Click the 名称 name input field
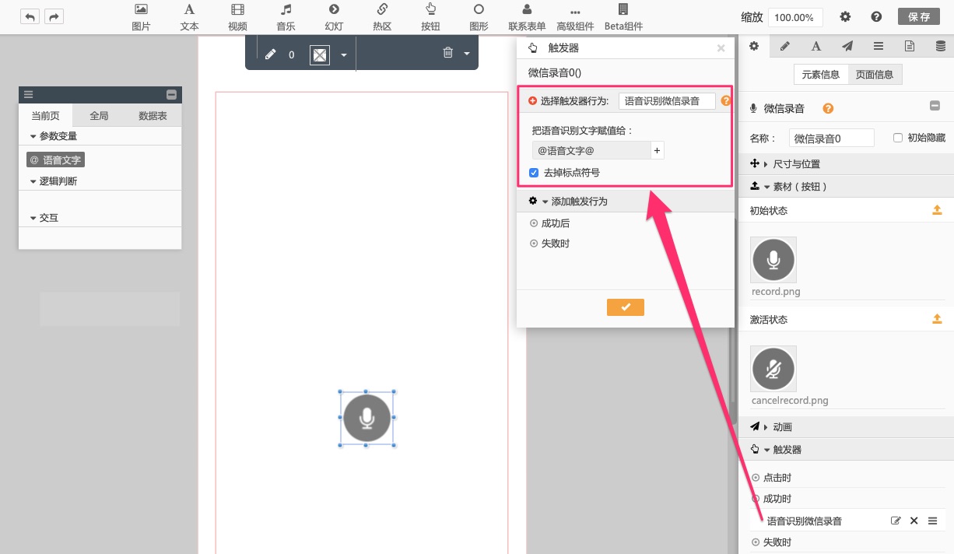The width and height of the screenshot is (954, 554). tap(831, 138)
